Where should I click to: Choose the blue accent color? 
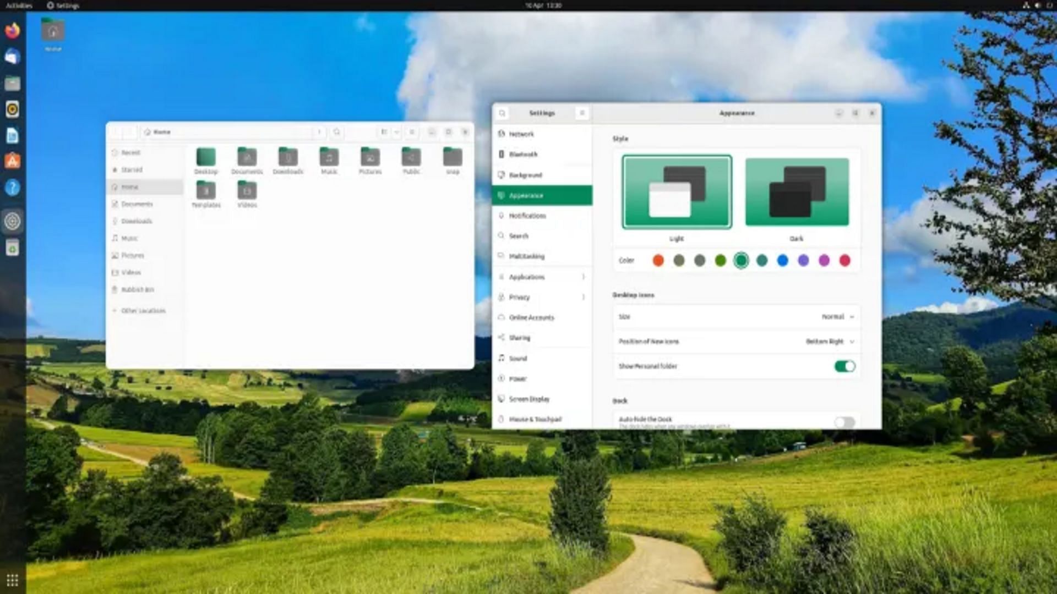click(782, 261)
